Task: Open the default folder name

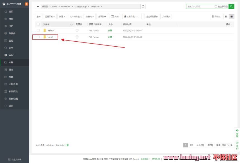Action: [x=51, y=31]
